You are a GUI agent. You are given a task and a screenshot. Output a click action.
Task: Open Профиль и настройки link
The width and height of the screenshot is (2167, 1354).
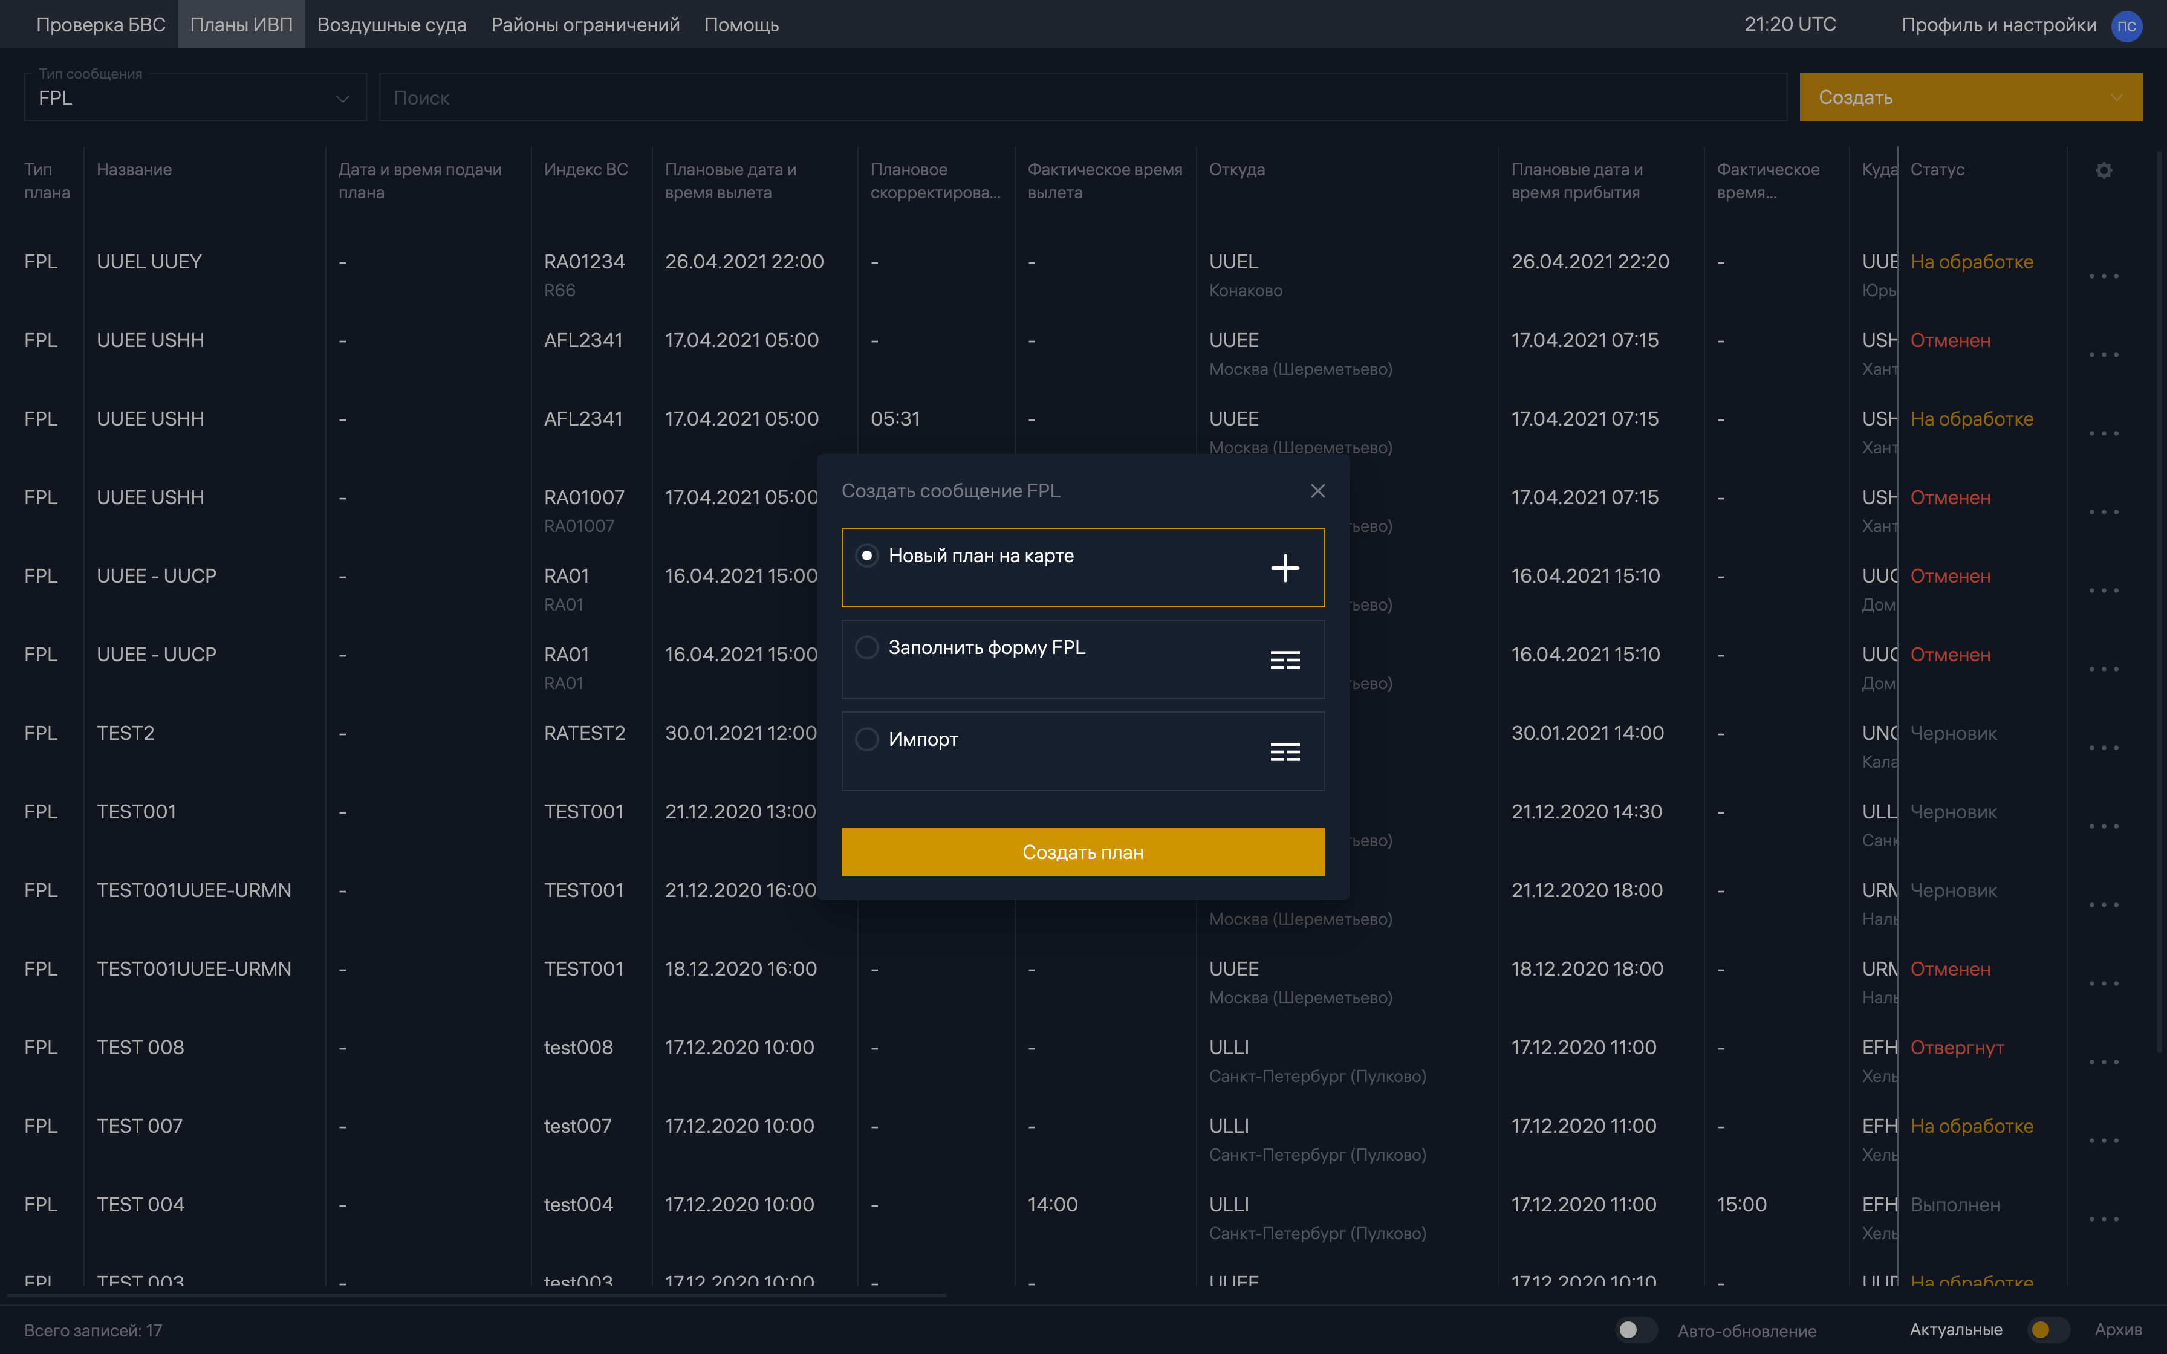[x=1999, y=25]
